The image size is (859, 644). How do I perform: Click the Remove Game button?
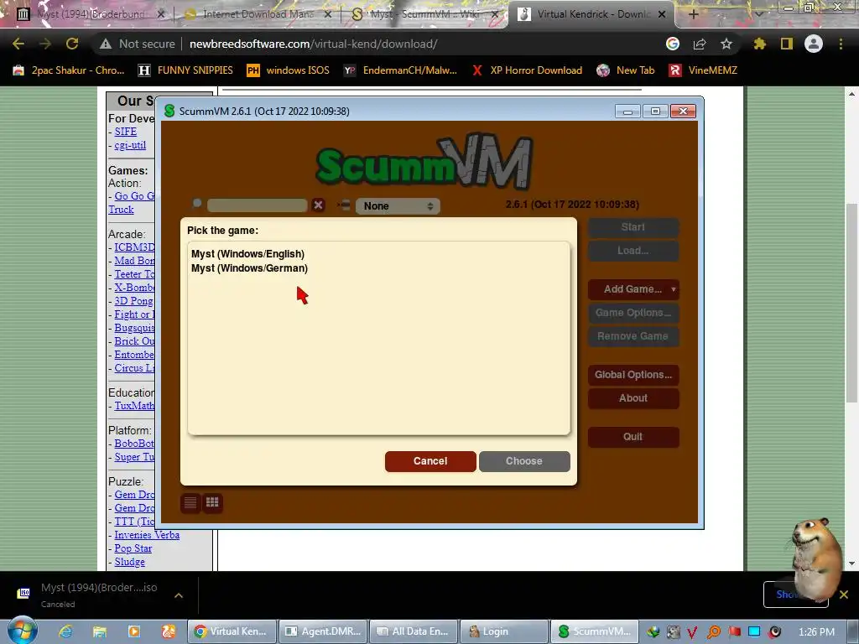633,336
